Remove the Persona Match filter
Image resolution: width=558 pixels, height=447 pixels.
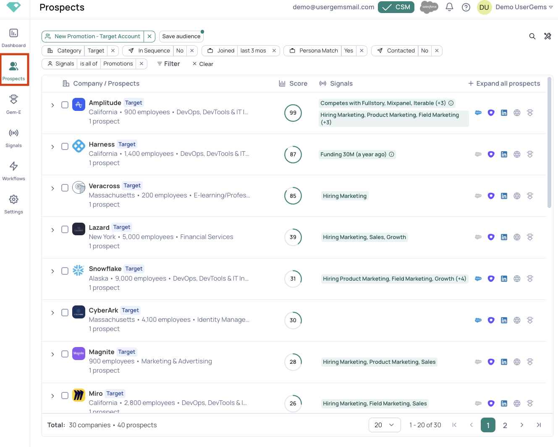pyautogui.click(x=362, y=51)
